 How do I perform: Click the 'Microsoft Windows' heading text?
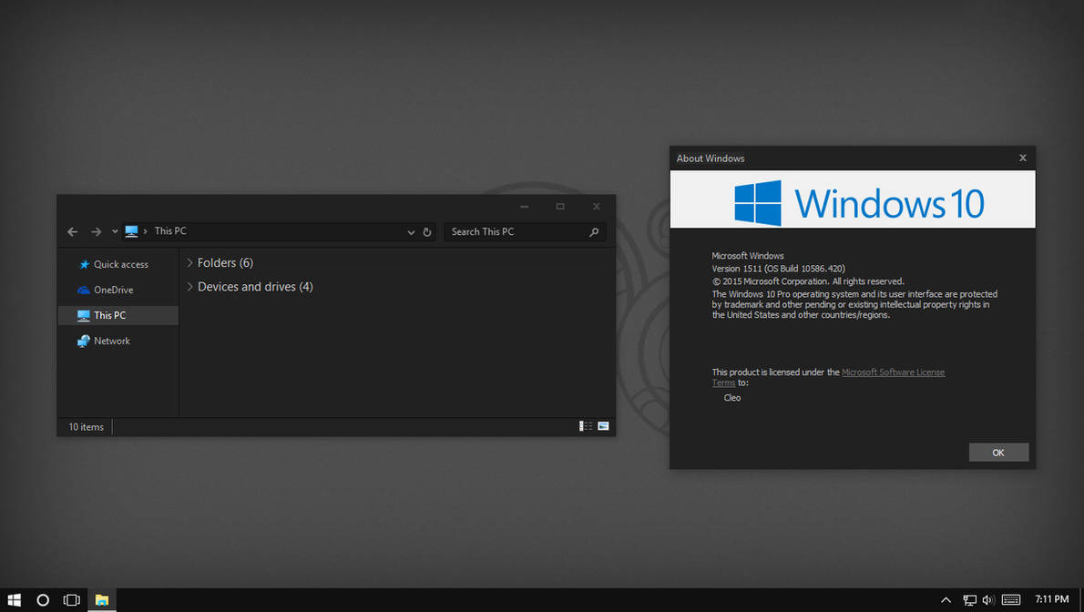click(x=747, y=256)
